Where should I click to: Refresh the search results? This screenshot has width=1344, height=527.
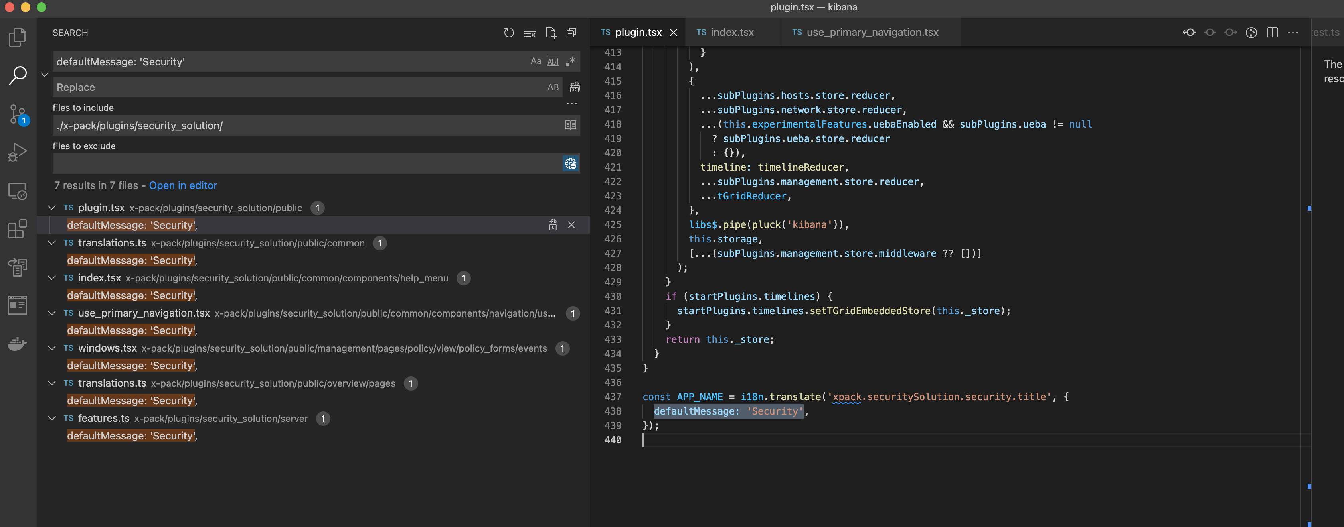coord(509,33)
